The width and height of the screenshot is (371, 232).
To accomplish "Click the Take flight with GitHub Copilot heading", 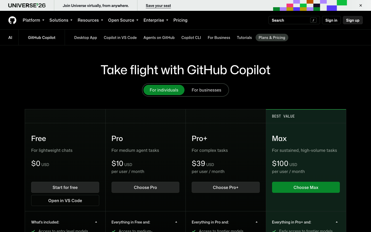I will (185, 70).
